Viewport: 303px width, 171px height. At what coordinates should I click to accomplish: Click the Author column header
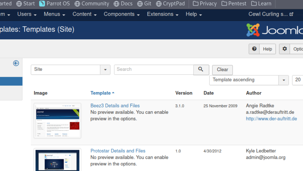tap(254, 93)
